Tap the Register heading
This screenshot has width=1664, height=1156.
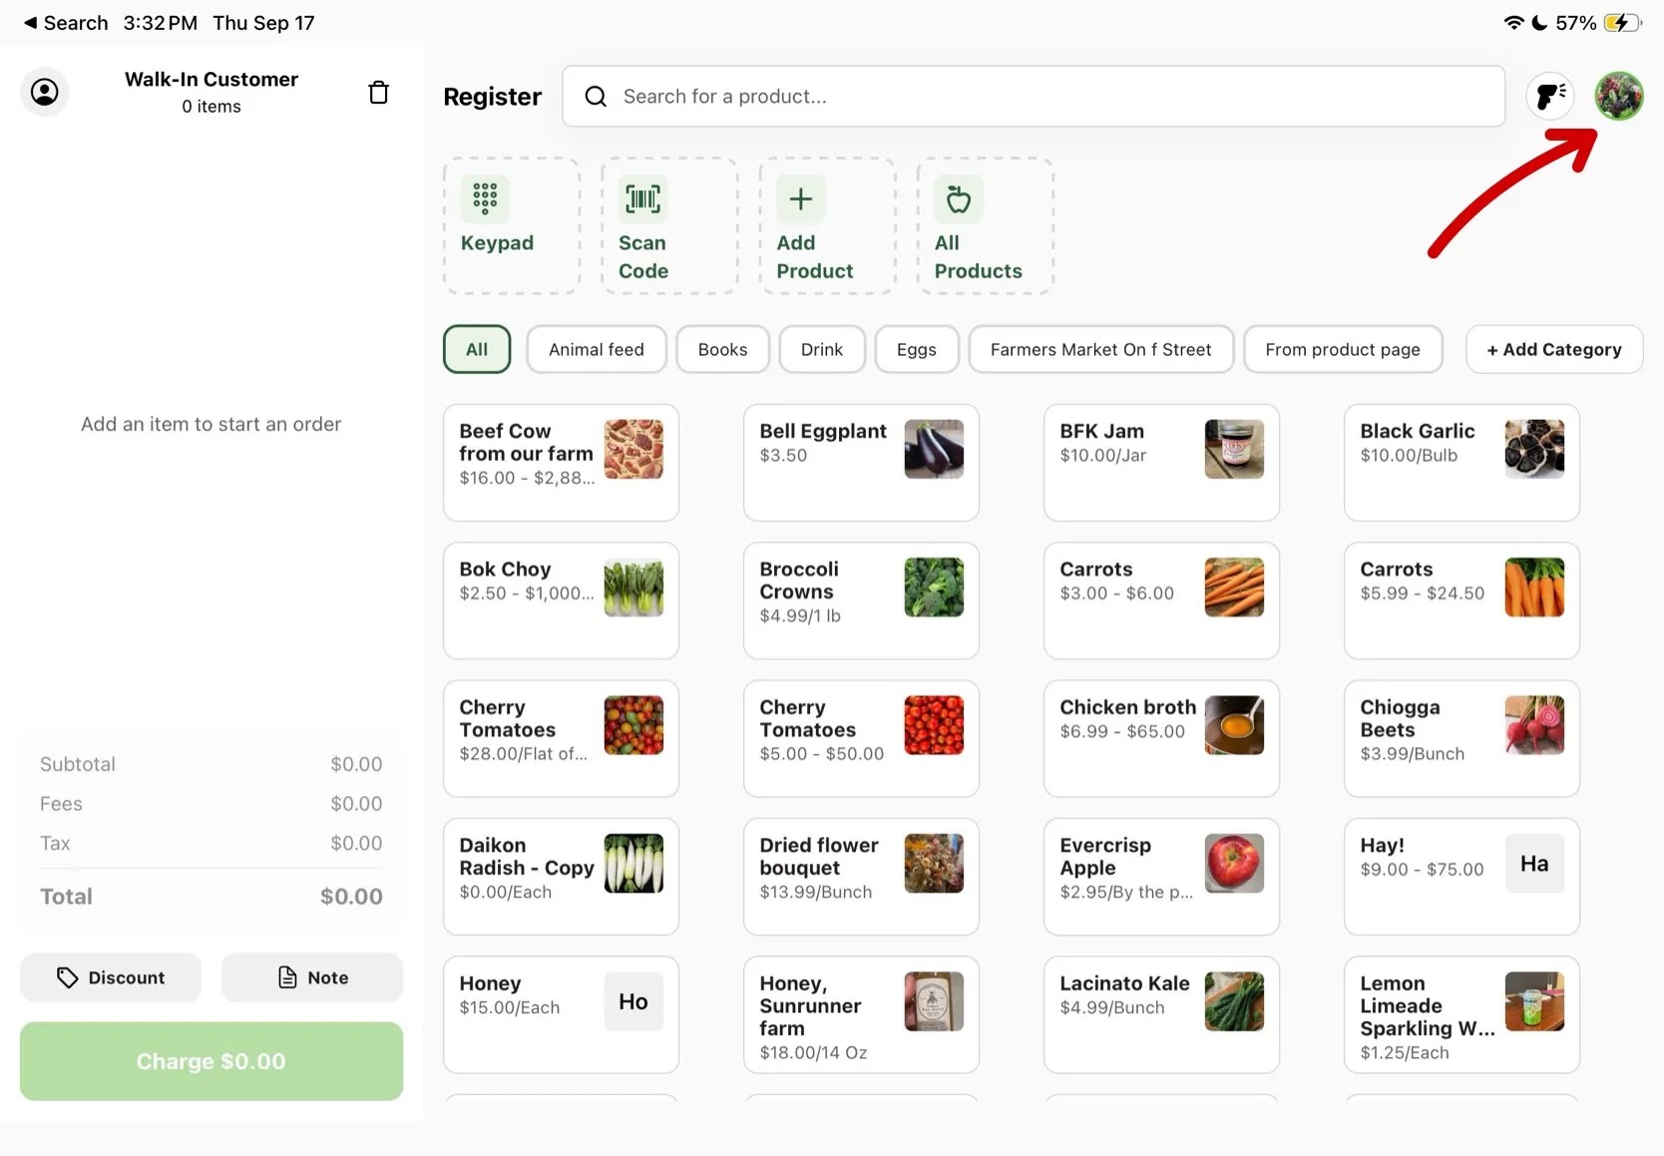pyautogui.click(x=492, y=97)
